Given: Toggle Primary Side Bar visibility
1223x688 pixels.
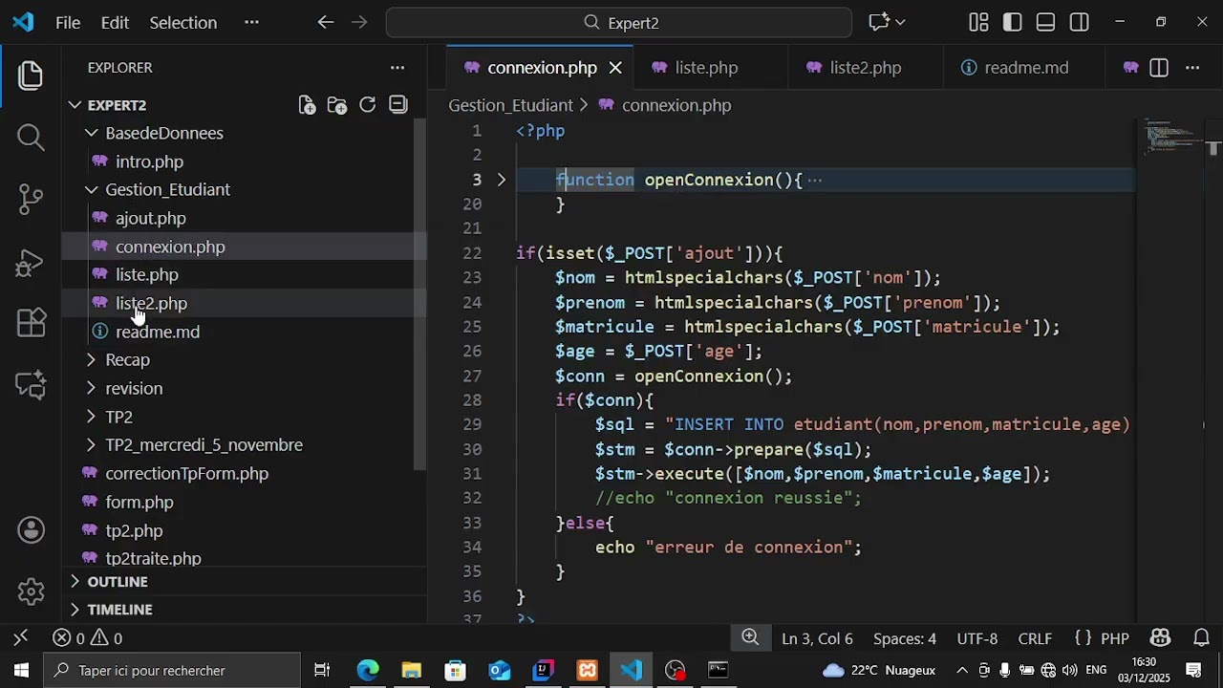Looking at the screenshot, I should tap(1013, 22).
